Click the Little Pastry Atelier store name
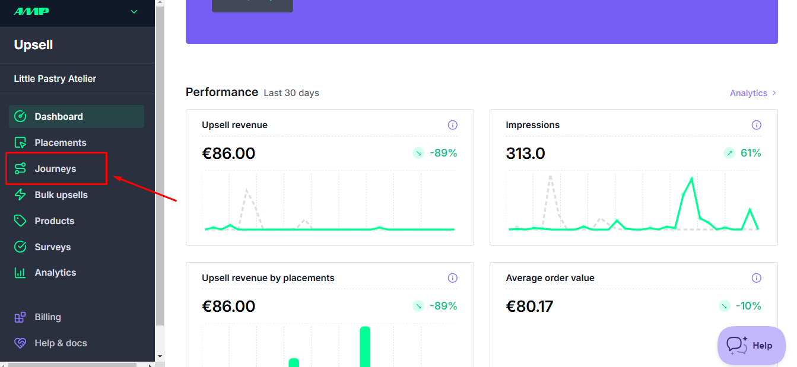Screen dimensions: 797x367 click(55, 78)
